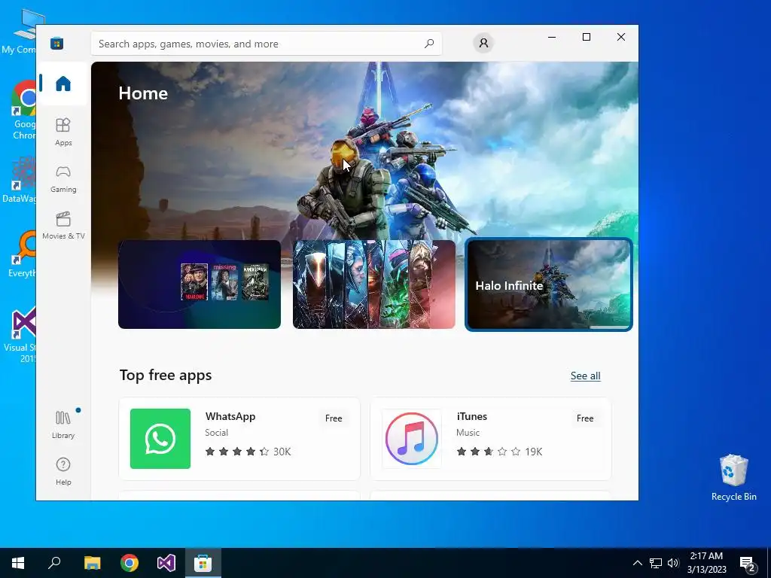Open the network status tray icon

[656, 563]
